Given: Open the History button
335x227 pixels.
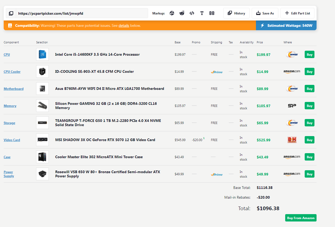Looking at the screenshot, I should coord(236,13).
